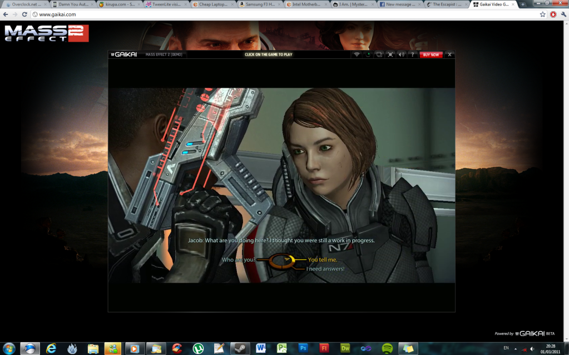569x355 pixels.
Task: Go back to the previous page
Action: point(6,14)
